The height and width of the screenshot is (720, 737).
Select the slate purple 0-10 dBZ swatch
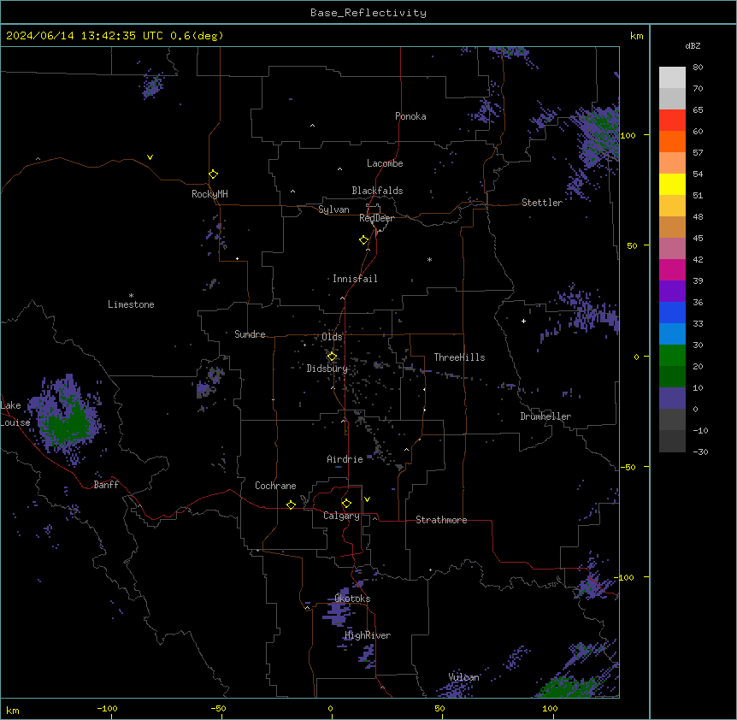tap(672, 398)
